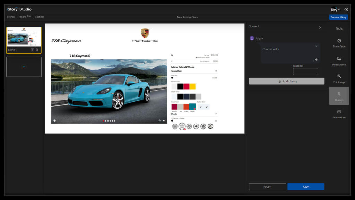Click the Cayman S wheels info icon
The image size is (355, 200).
pyautogui.click(x=172, y=120)
